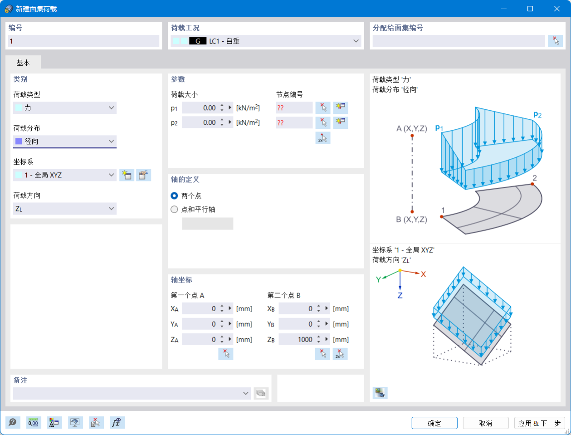This screenshot has width=571, height=435.
Task: Create a new coordinate system
Action: 127,175
